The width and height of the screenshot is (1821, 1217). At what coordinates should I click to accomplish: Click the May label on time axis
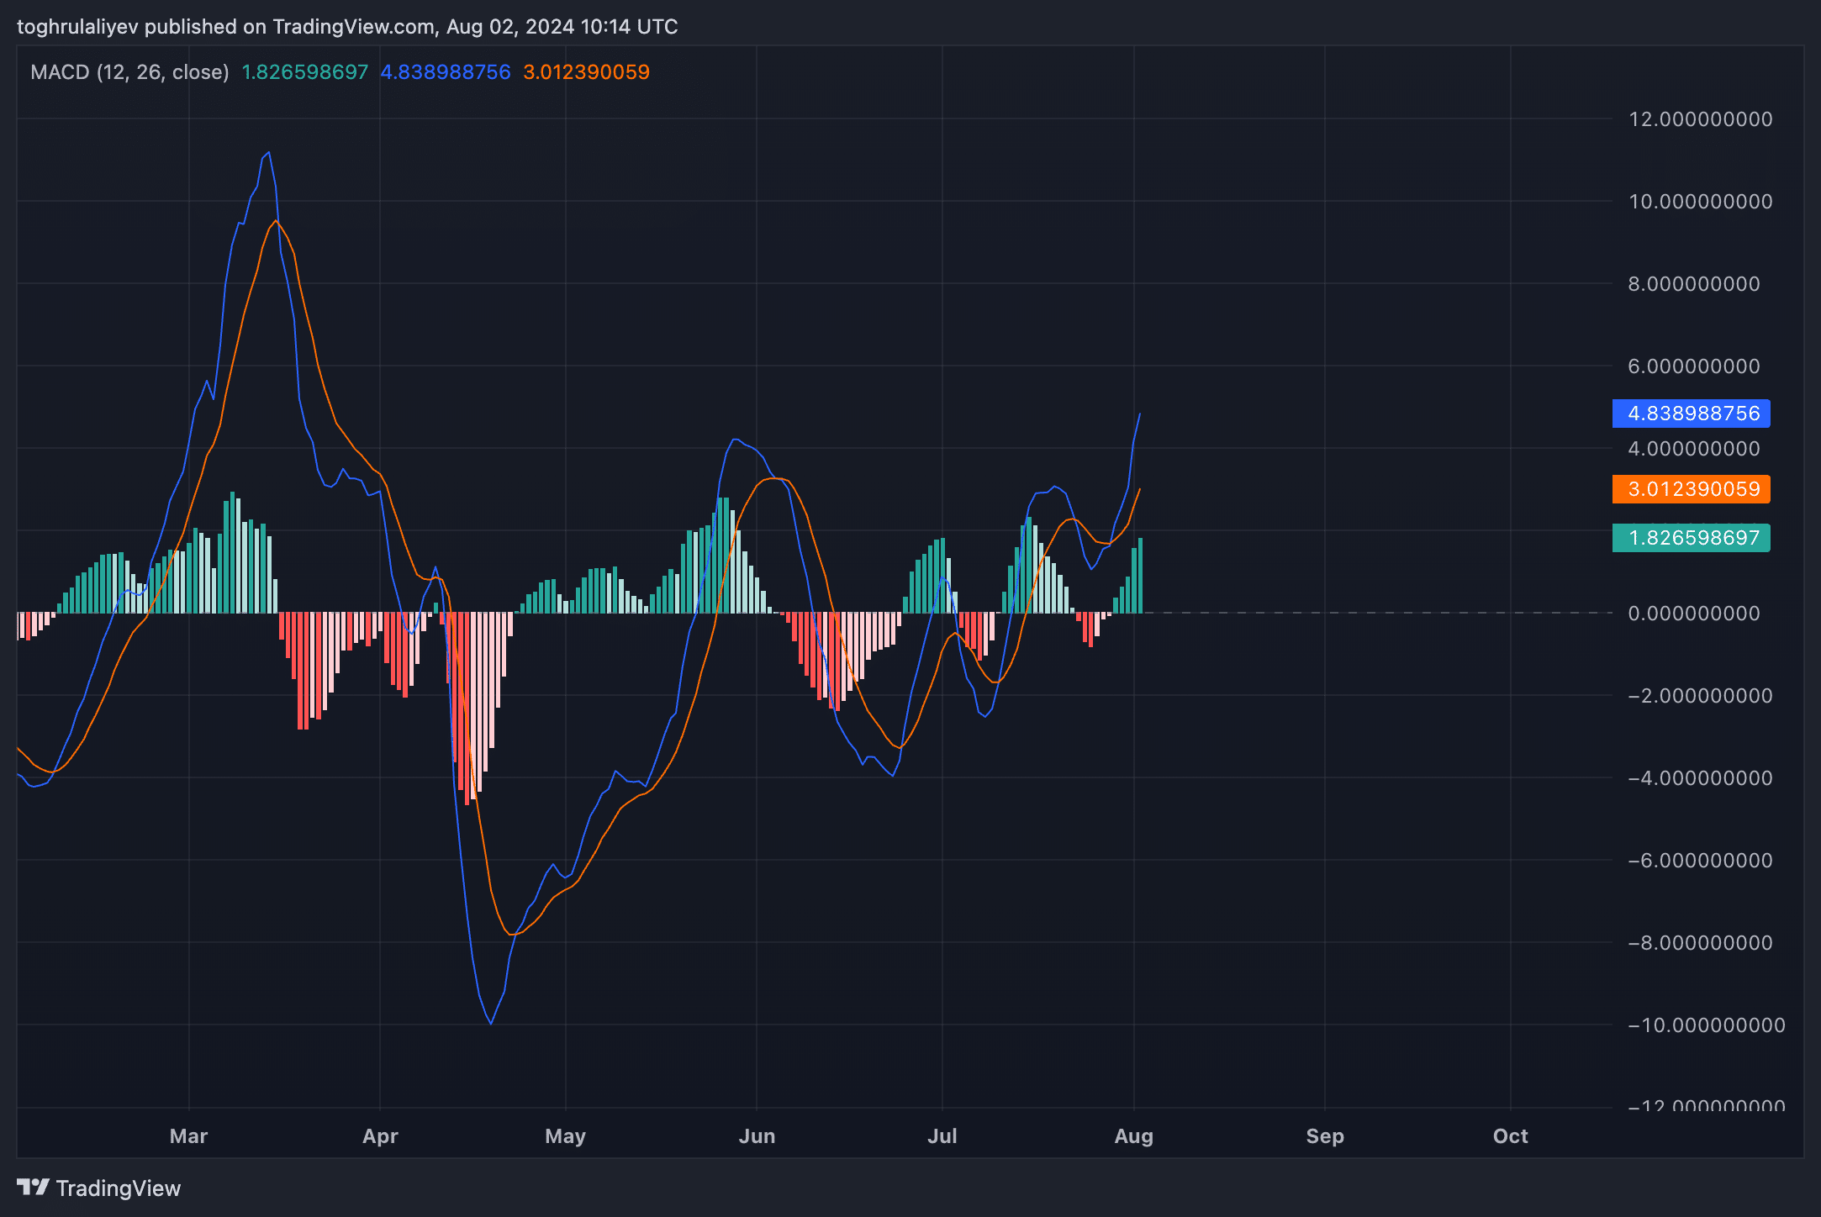point(565,1136)
